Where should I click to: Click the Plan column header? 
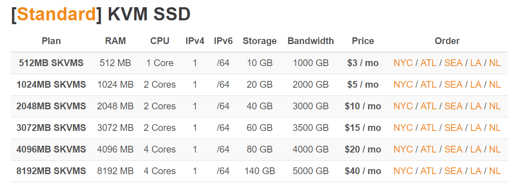[51, 41]
